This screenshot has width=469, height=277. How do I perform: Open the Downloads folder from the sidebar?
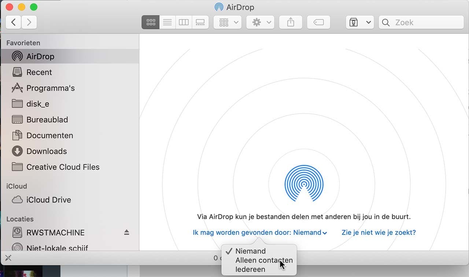coord(46,151)
